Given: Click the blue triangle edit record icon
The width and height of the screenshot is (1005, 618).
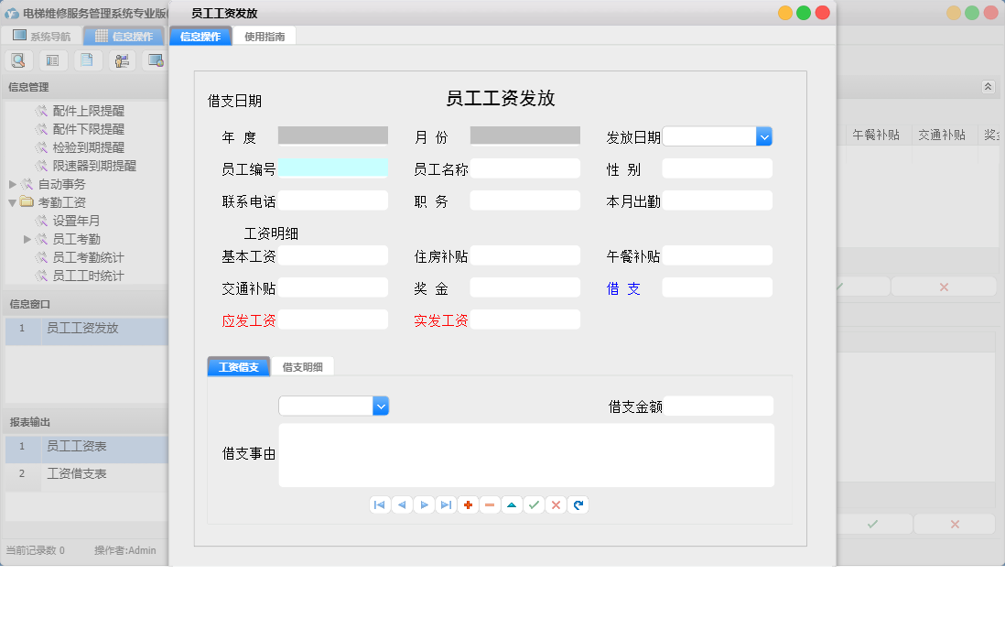Looking at the screenshot, I should click(x=512, y=504).
